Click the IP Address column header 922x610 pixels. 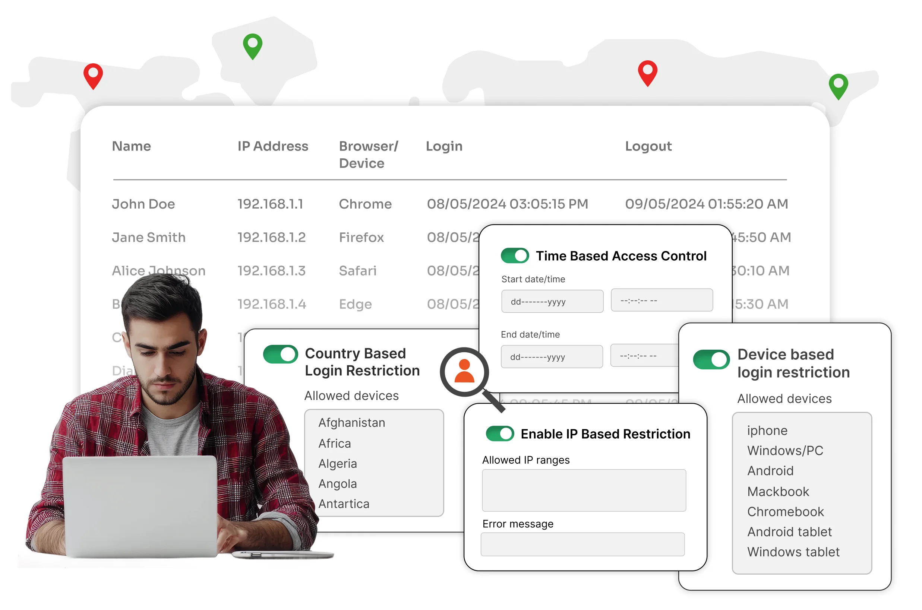[272, 146]
